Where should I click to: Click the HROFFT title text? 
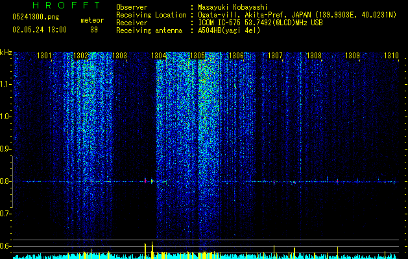pyautogui.click(x=67, y=5)
